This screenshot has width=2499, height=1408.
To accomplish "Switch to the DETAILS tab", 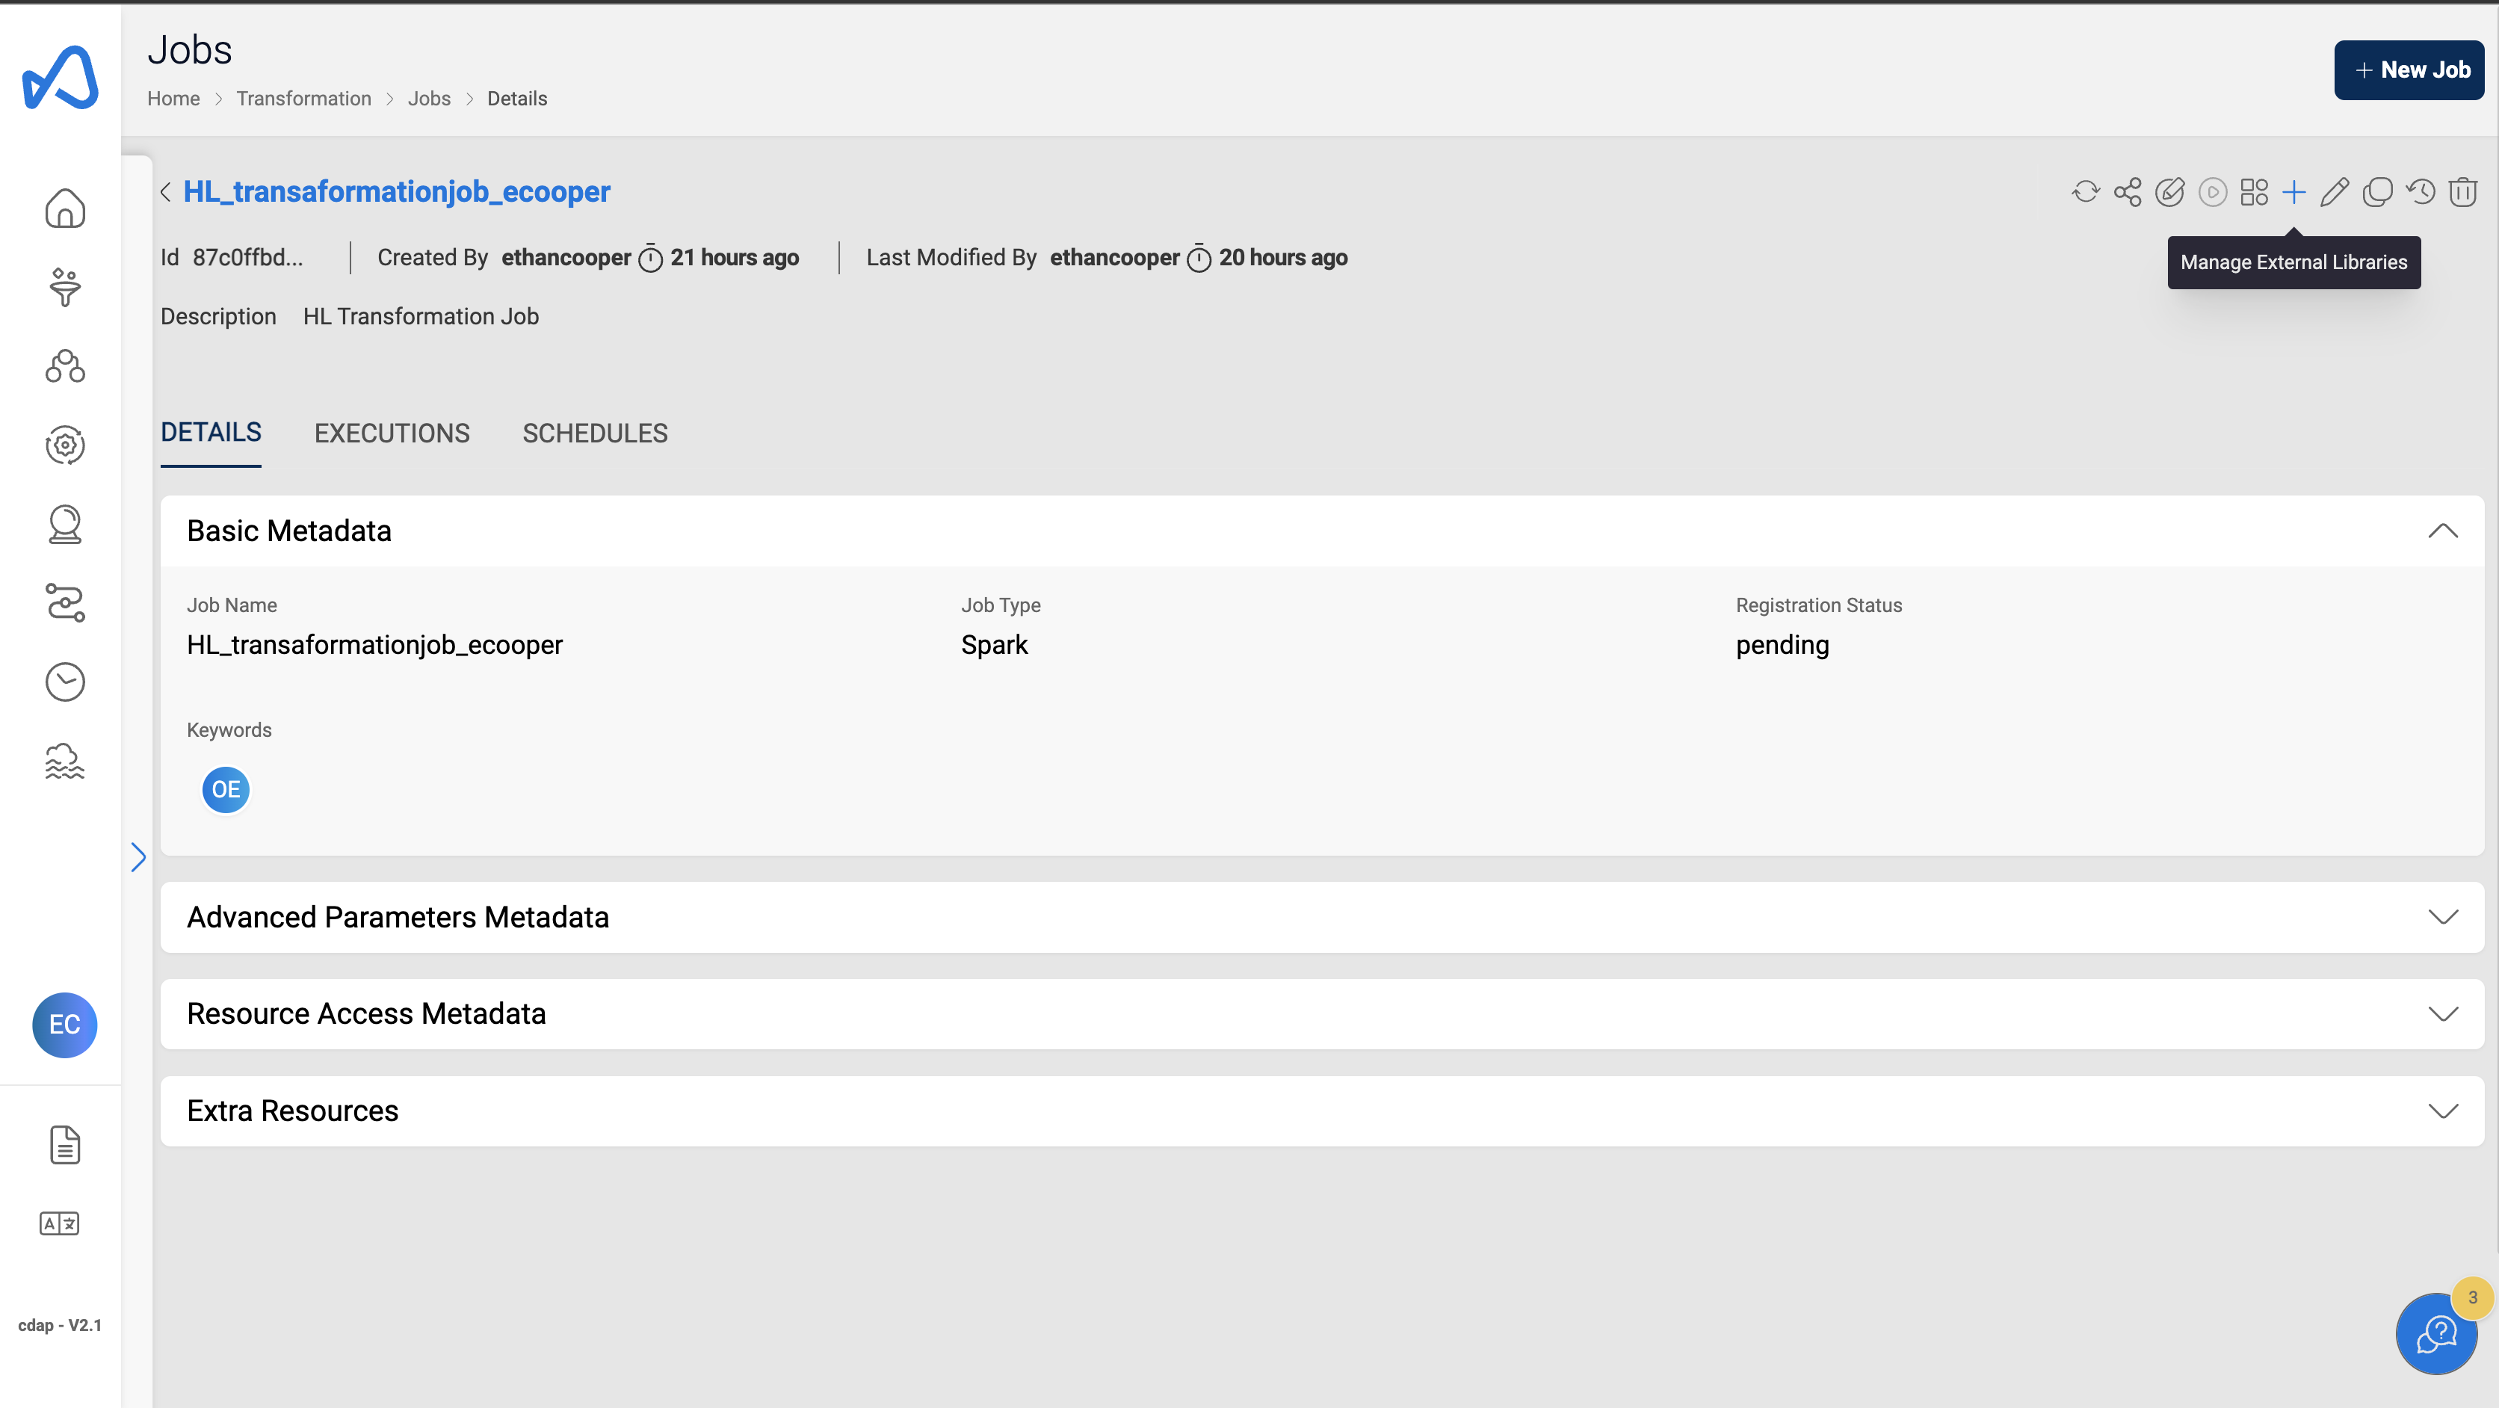I will tap(211, 433).
